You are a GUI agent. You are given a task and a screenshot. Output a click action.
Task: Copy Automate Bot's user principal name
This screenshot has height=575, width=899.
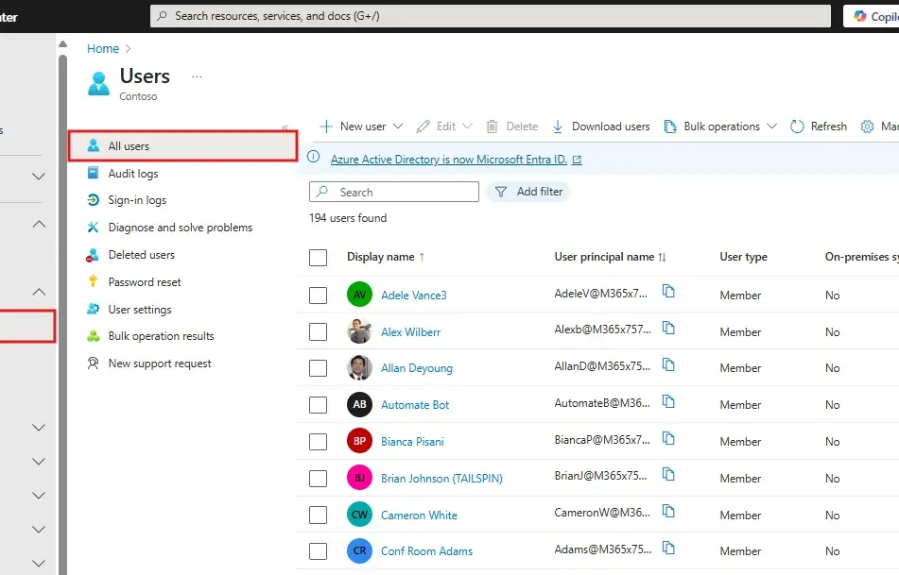pos(668,401)
